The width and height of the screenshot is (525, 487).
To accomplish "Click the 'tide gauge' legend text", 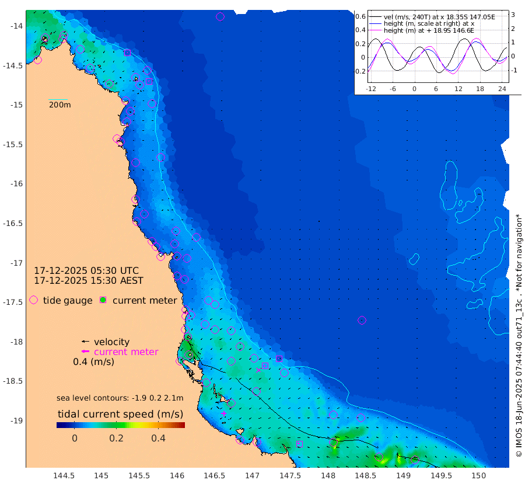I will coord(68,301).
